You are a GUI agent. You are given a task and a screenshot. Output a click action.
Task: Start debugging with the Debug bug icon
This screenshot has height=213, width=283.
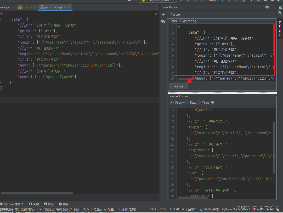click(x=189, y=1)
